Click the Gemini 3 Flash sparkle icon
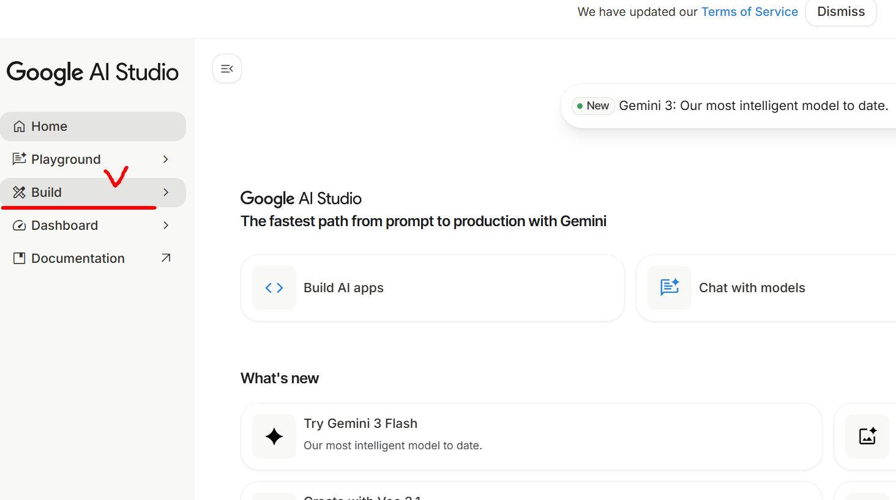The height and width of the screenshot is (500, 896). point(274,436)
